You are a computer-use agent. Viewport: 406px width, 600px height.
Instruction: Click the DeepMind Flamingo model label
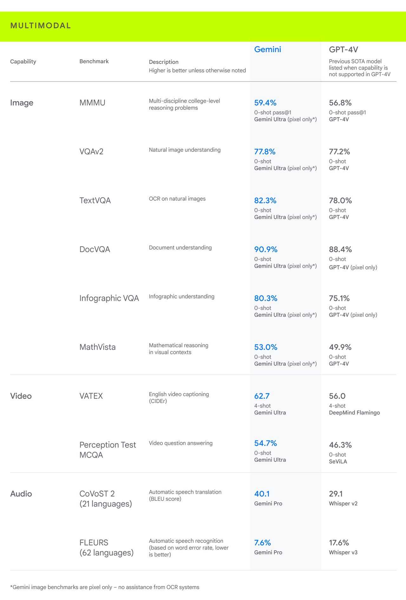click(354, 413)
